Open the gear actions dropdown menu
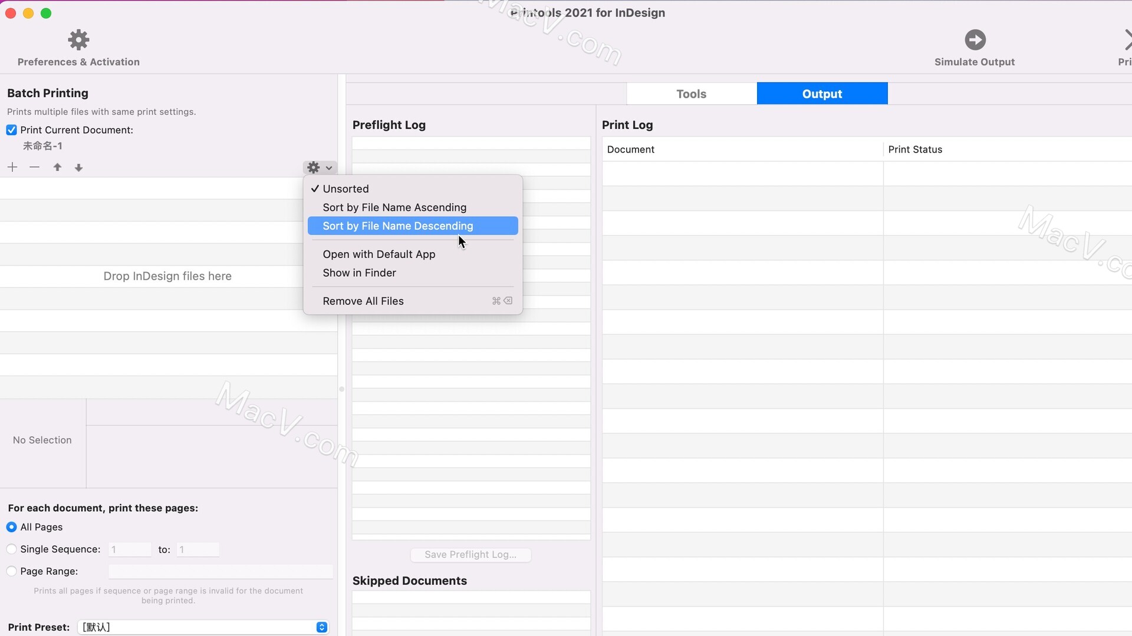The width and height of the screenshot is (1132, 636). pos(320,167)
